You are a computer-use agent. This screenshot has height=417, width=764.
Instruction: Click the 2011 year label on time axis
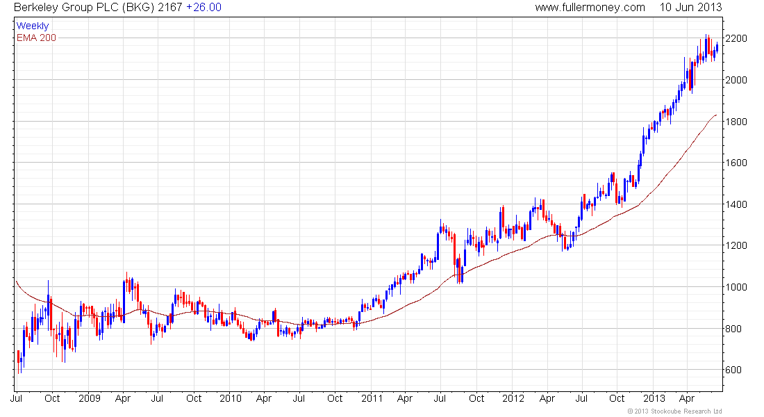372,398
